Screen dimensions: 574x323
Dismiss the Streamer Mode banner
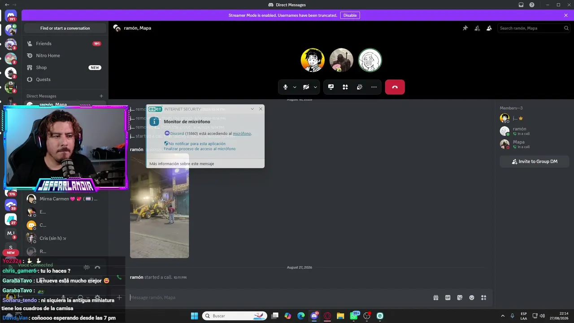[x=566, y=15]
